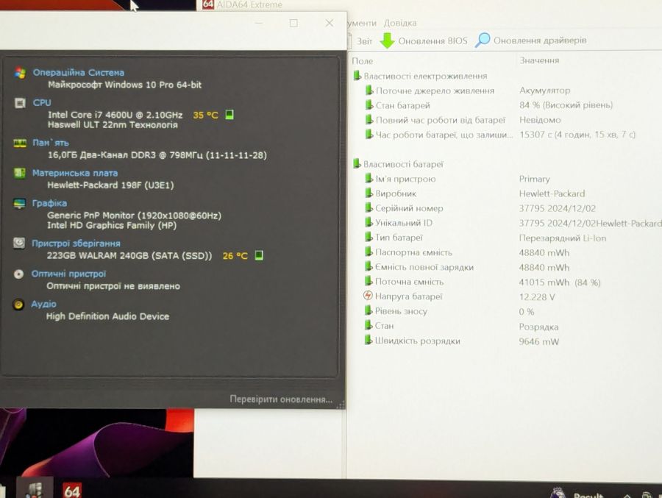Click the Premier League tray icon in taskbar
The image size is (662, 498).
tap(558, 494)
